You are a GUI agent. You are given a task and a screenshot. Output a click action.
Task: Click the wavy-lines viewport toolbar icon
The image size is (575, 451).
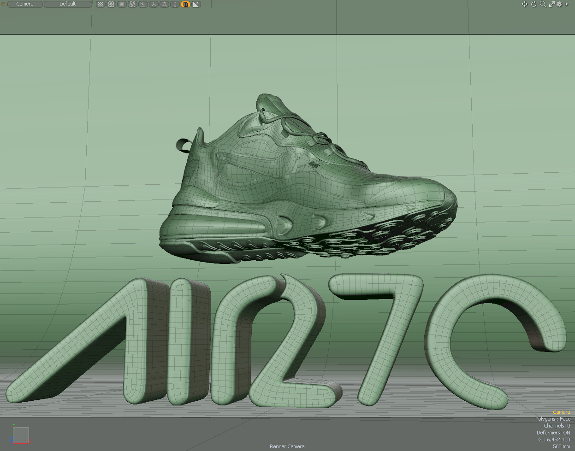point(132,4)
